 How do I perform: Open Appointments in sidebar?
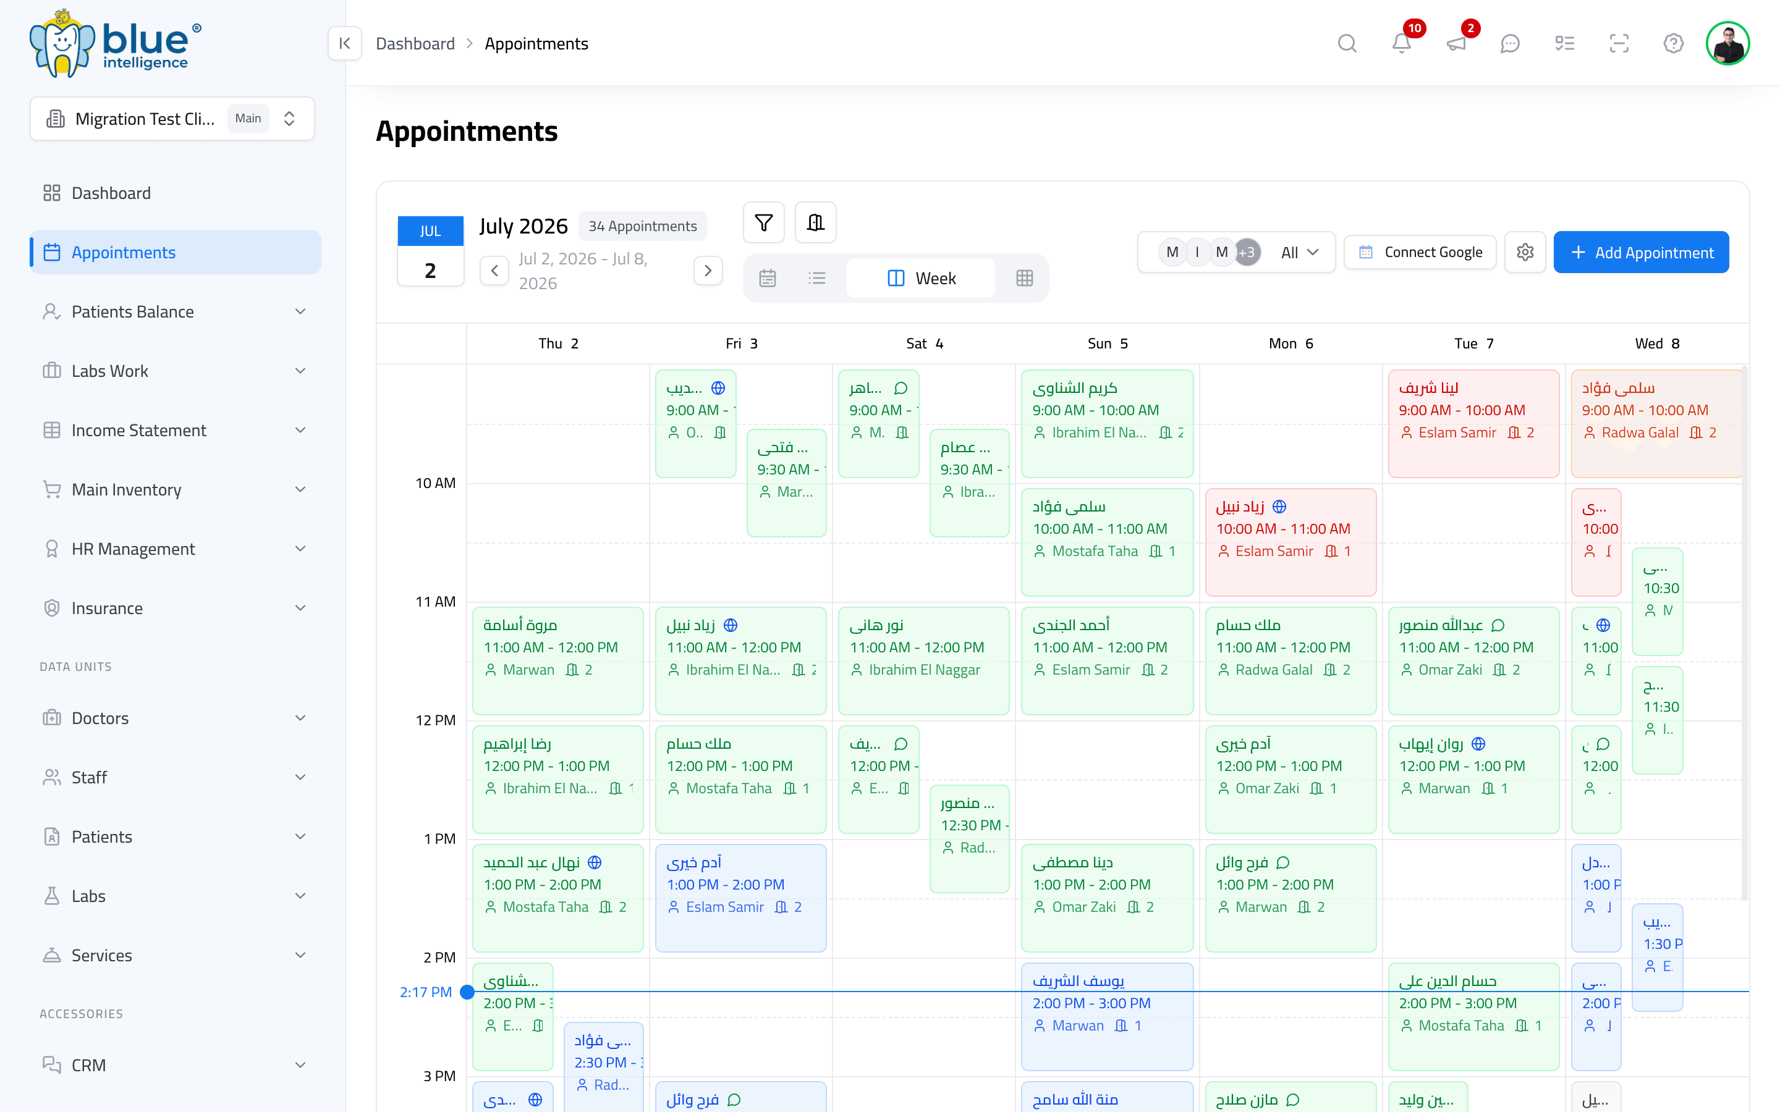coord(175,252)
